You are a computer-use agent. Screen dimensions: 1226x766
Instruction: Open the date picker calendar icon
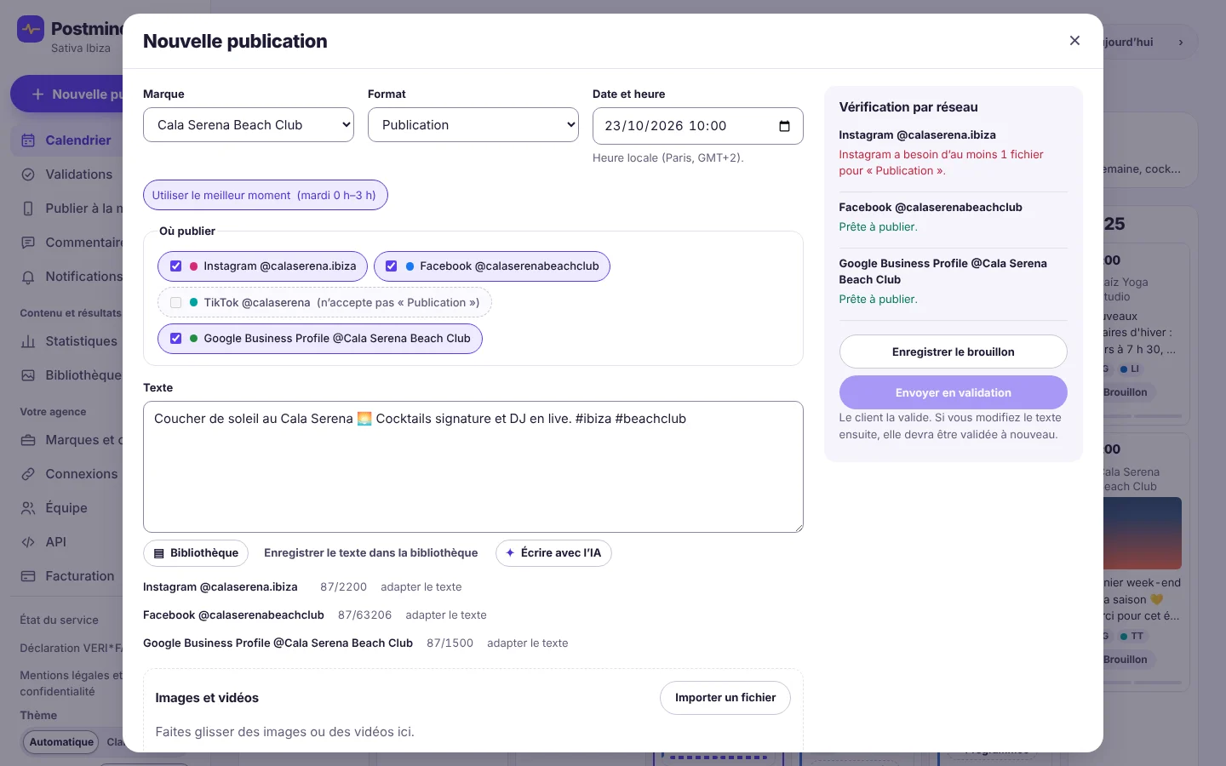pyautogui.click(x=784, y=126)
